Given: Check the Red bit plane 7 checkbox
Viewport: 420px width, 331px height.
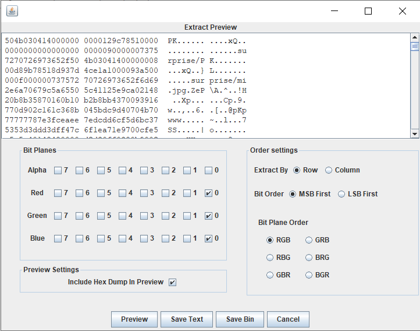Looking at the screenshot, I should tap(58, 193).
